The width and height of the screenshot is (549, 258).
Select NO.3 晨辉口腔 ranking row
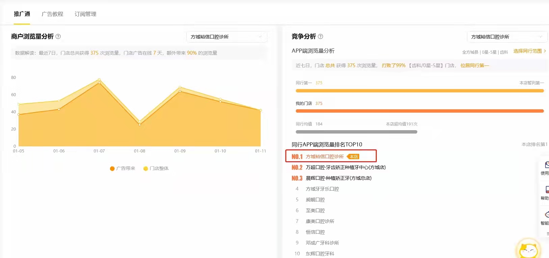[332, 178]
